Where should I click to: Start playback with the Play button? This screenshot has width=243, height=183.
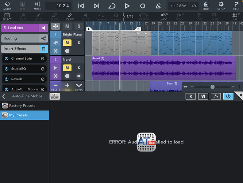click(x=127, y=6)
